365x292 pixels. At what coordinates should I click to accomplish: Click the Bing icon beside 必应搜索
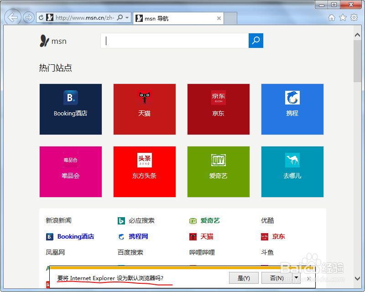pyautogui.click(x=121, y=220)
